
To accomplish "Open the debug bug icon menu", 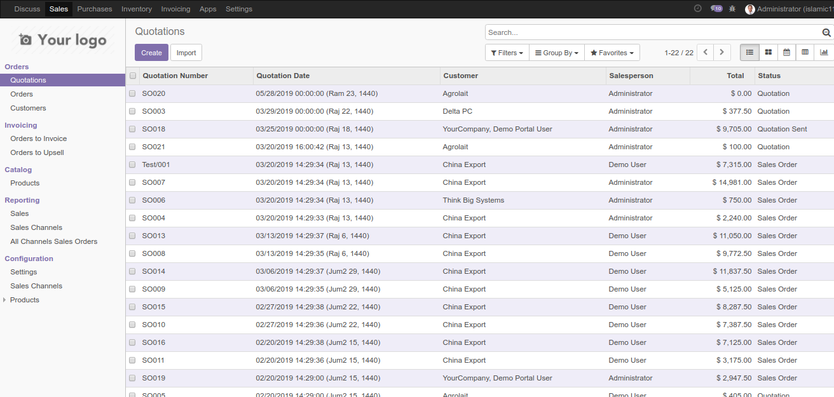I will pyautogui.click(x=732, y=9).
